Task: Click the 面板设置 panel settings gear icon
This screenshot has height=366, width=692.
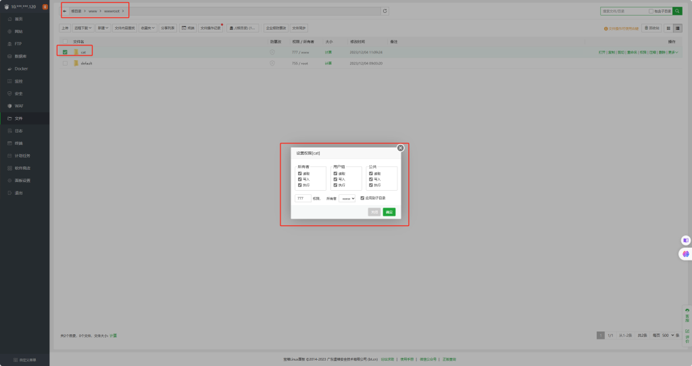Action: pos(9,181)
